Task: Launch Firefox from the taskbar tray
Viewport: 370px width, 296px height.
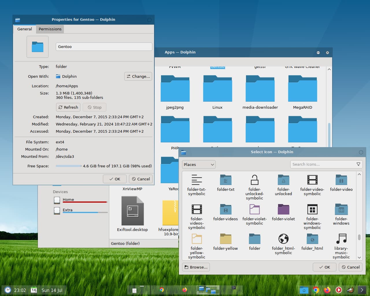Action: pyautogui.click(x=327, y=290)
